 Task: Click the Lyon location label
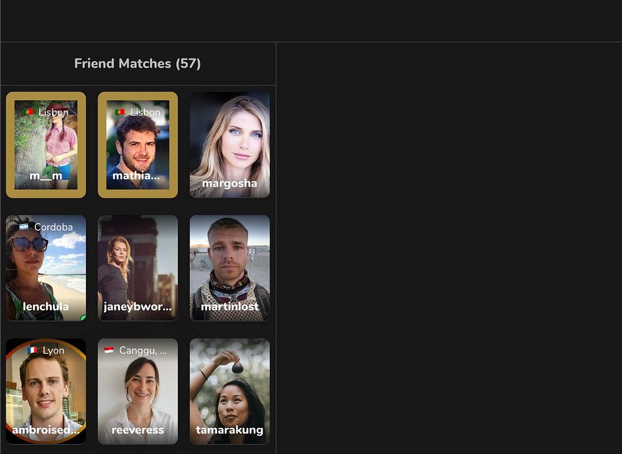pyautogui.click(x=53, y=351)
